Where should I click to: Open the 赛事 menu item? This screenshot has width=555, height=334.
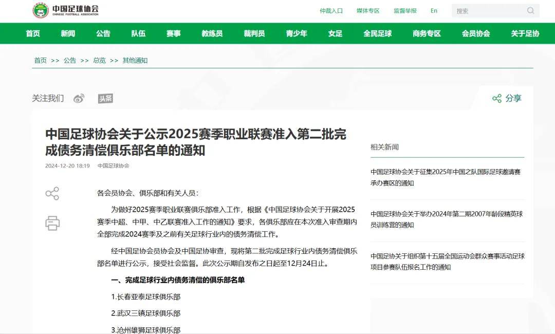[174, 33]
